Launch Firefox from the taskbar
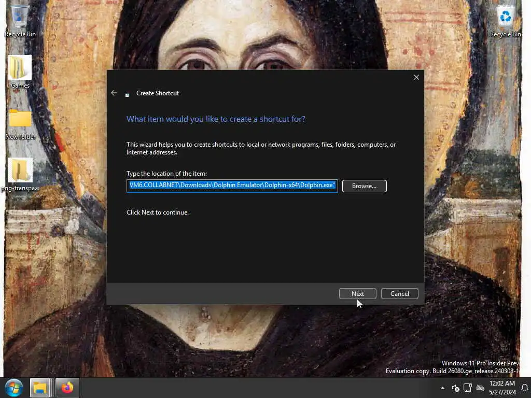Screen dimensions: 531x398 point(67,388)
